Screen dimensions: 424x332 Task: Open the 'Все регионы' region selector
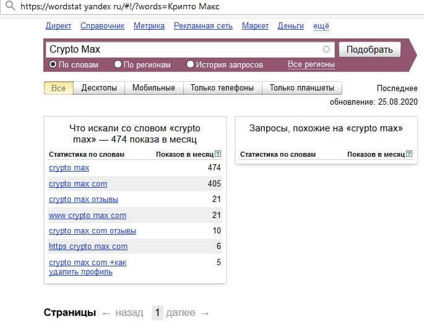point(311,64)
